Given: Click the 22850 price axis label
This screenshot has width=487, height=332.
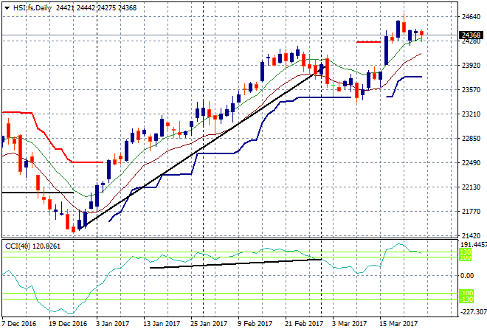Looking at the screenshot, I should [x=472, y=139].
